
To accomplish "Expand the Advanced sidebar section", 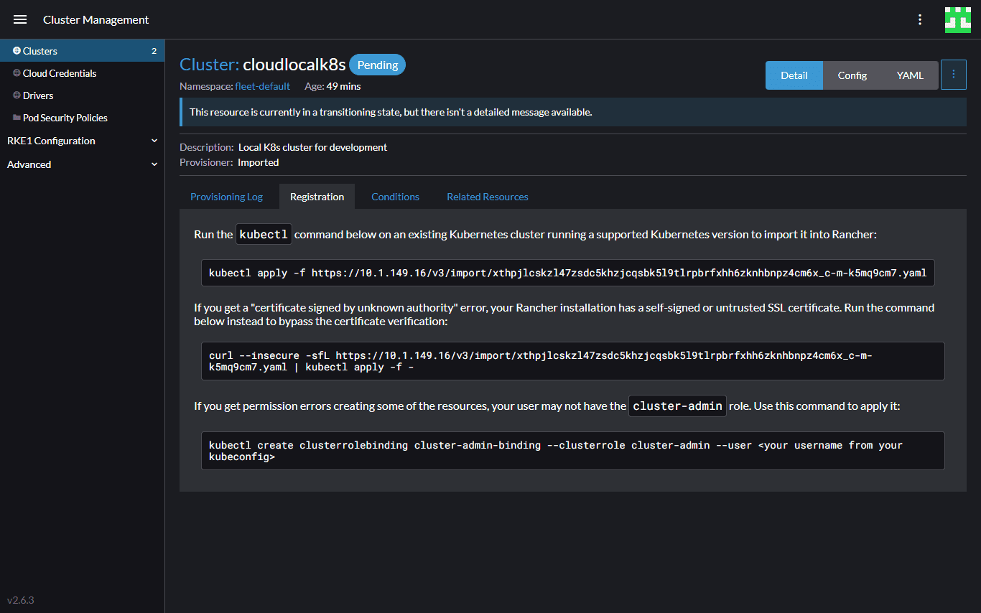I will (29, 164).
